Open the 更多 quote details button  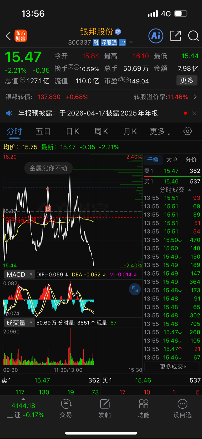coord(187,81)
